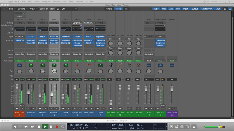Open the Sends on Faders Off popup
This screenshot has width=234, height=131.
coord(69,9)
